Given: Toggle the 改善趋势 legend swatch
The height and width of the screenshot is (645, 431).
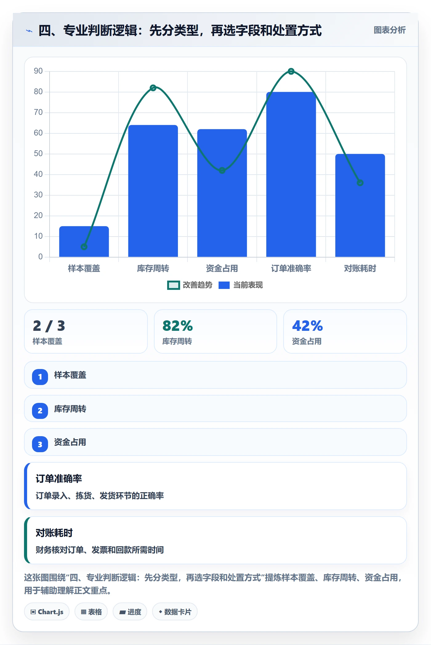Looking at the screenshot, I should (174, 285).
